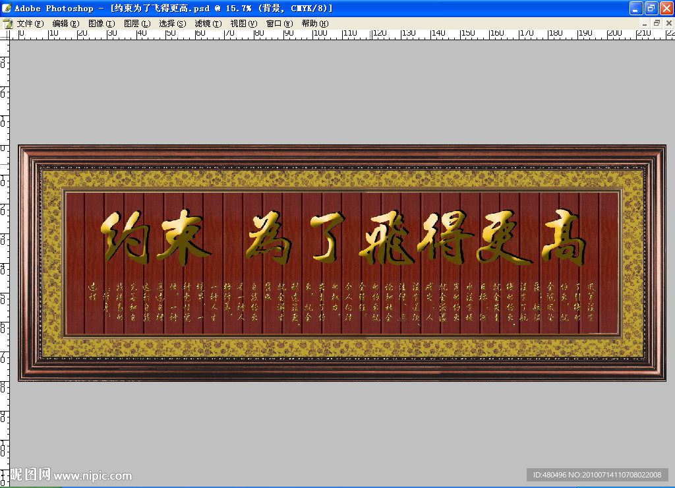Minimize the Adobe Photoshop application window
Screen dimensions: 675x488
click(635, 8)
